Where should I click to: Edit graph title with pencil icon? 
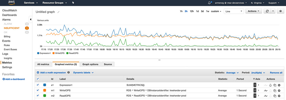click(x=58, y=12)
